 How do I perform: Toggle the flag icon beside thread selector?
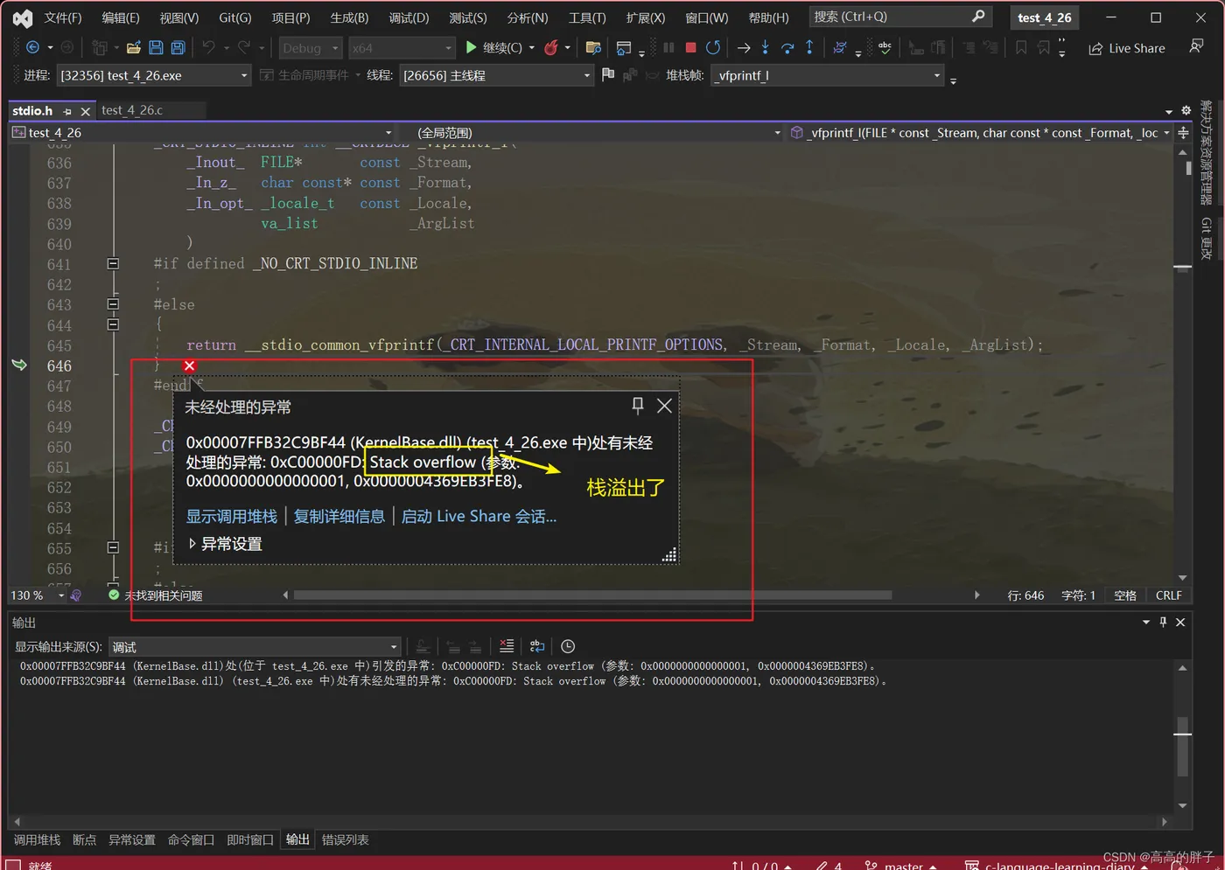click(x=608, y=75)
